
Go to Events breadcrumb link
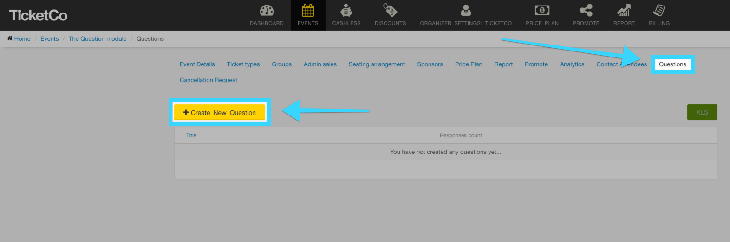tap(49, 39)
